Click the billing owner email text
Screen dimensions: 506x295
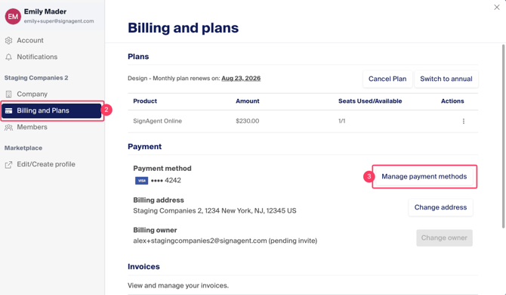pos(225,241)
